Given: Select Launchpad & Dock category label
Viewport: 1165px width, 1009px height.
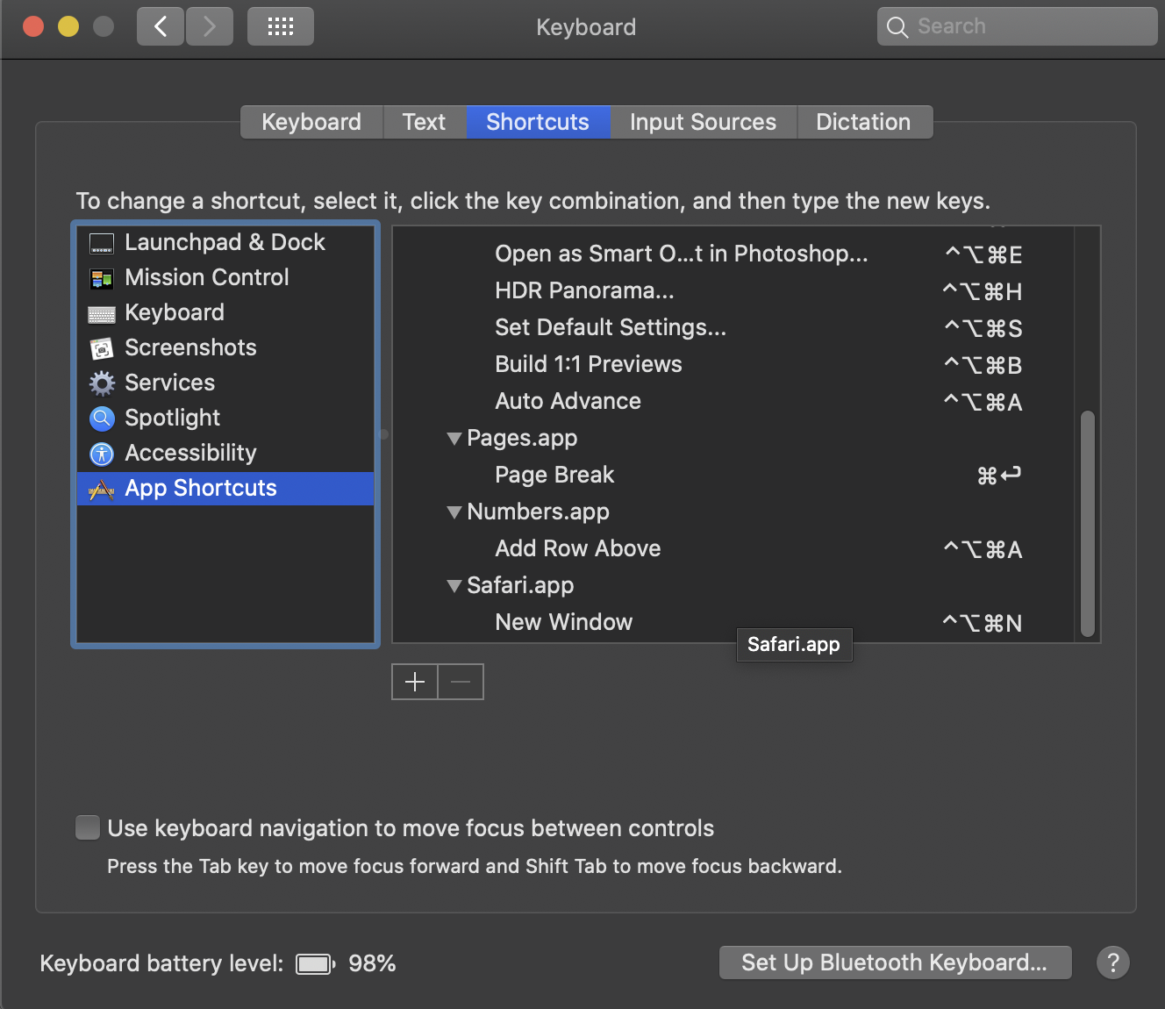Looking at the screenshot, I should tap(225, 242).
